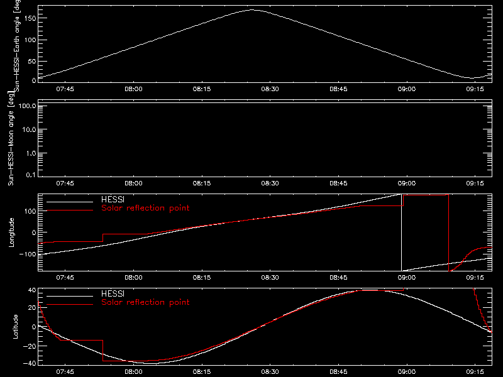Click the 0.1 tick on Moon angle axis
The height and width of the screenshot is (377, 503).
(31, 175)
